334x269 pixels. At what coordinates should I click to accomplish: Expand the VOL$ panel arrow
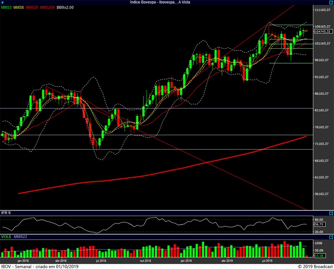(331, 237)
